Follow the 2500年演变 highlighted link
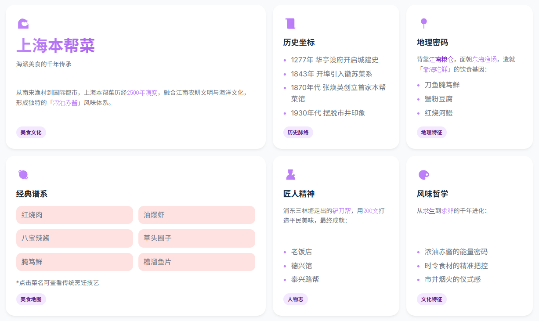This screenshot has width=539, height=321. coord(142,93)
